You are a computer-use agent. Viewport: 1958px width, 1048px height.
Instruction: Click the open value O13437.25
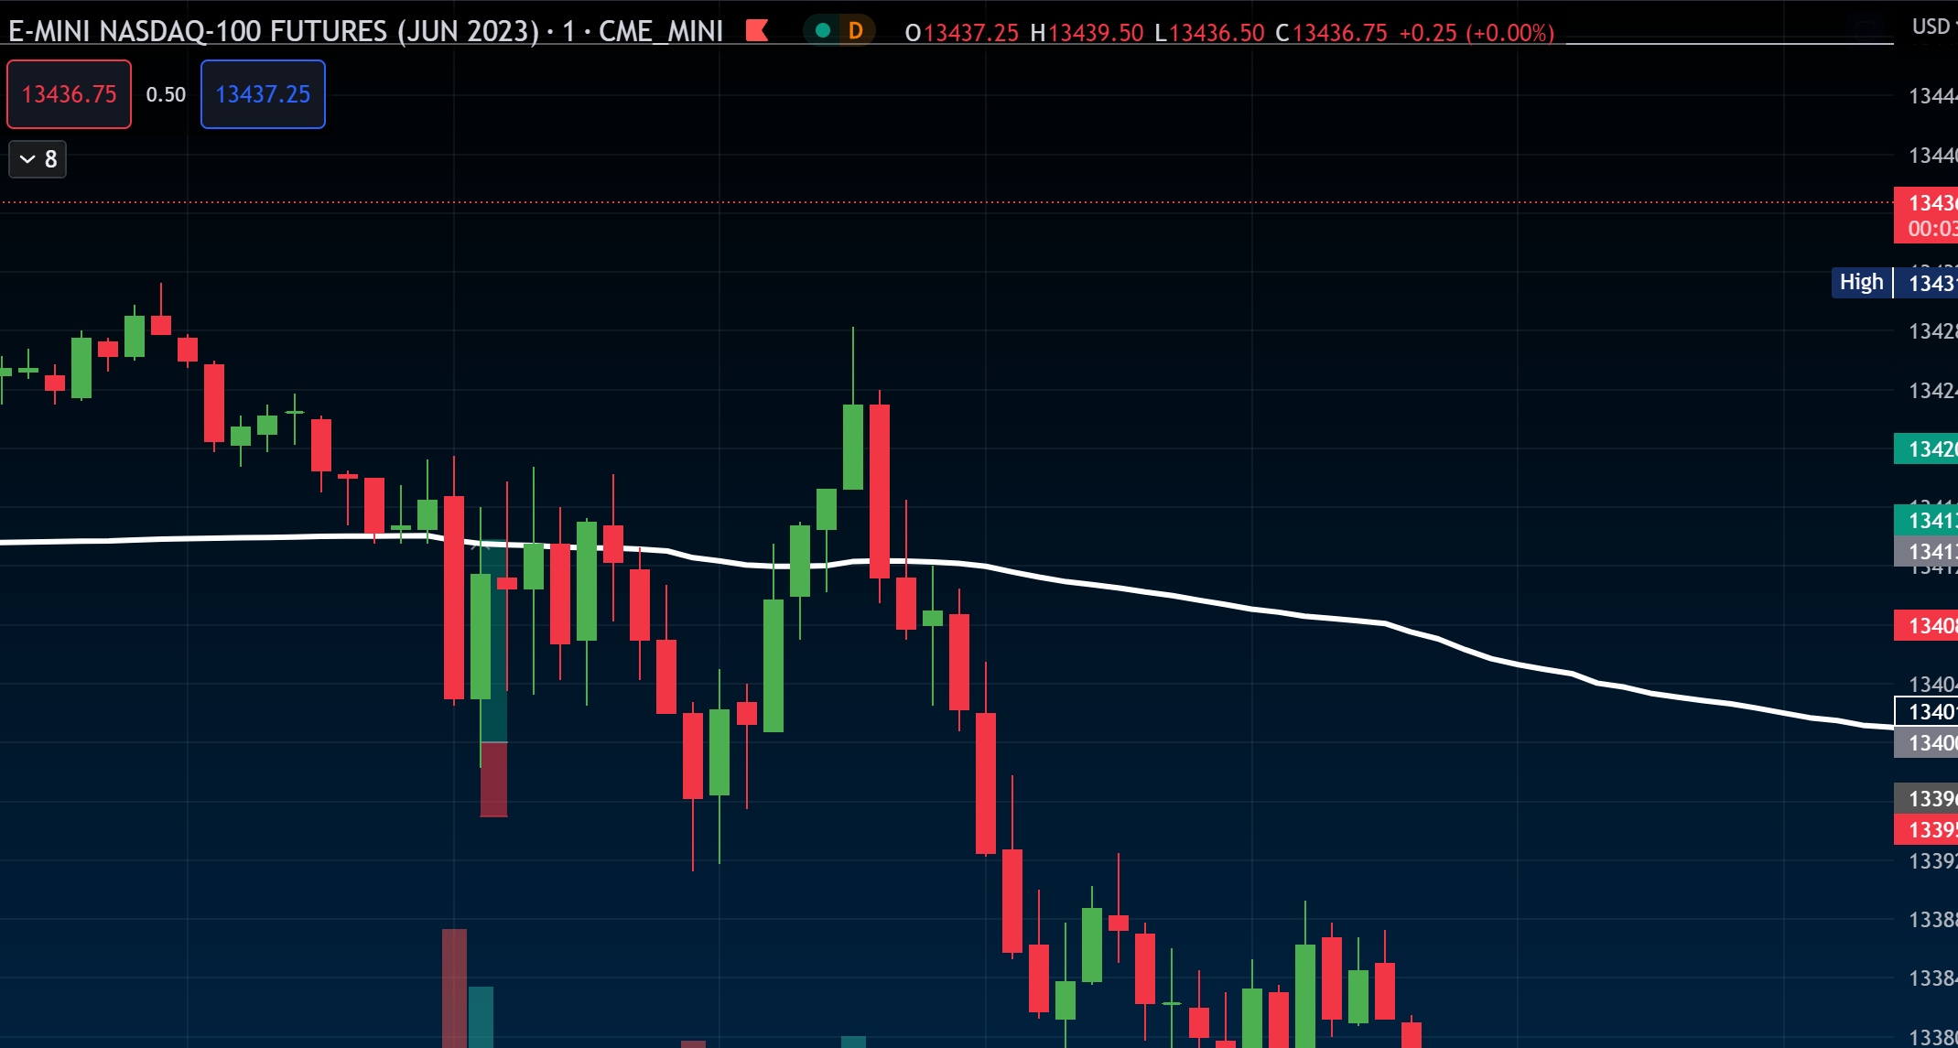point(961,33)
